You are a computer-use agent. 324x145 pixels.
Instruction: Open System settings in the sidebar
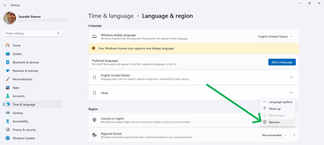(x=33, y=54)
